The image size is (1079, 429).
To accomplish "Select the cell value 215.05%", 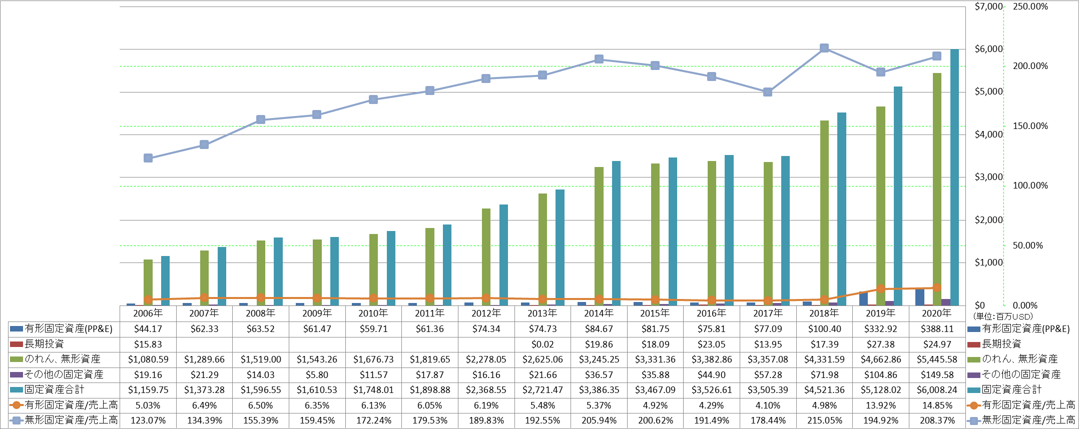I will [824, 420].
